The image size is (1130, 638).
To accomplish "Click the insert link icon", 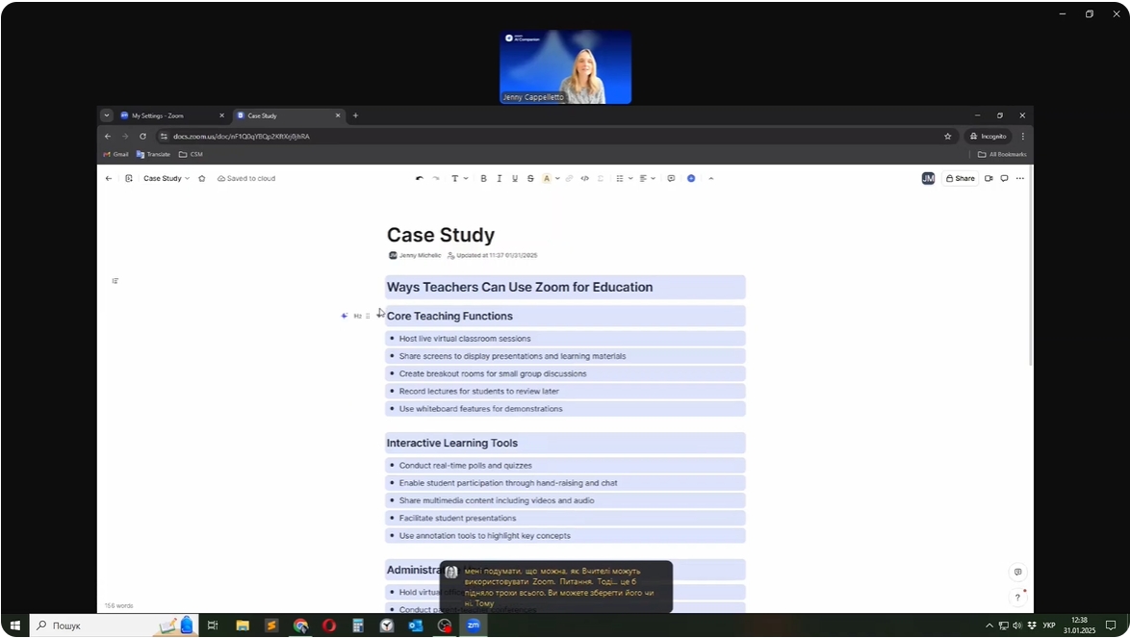I will coord(569,179).
